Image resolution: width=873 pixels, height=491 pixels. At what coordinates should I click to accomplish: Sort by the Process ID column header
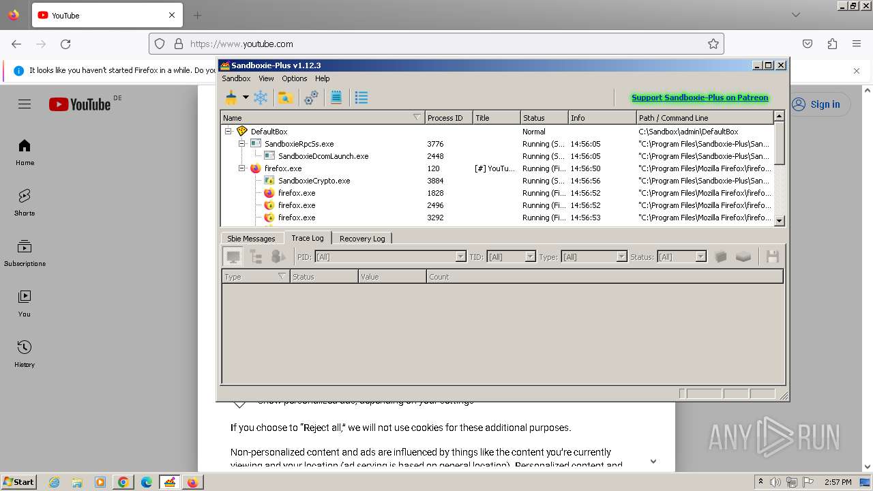(x=448, y=118)
